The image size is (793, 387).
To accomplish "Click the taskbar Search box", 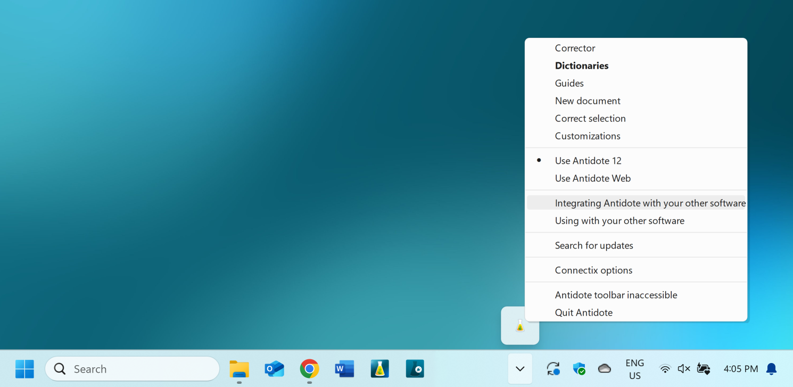I will 132,369.
